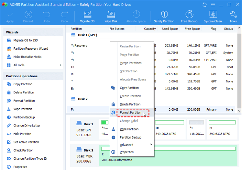
Task: Click the partition list scrollbar up arrow
Action: click(x=239, y=28)
